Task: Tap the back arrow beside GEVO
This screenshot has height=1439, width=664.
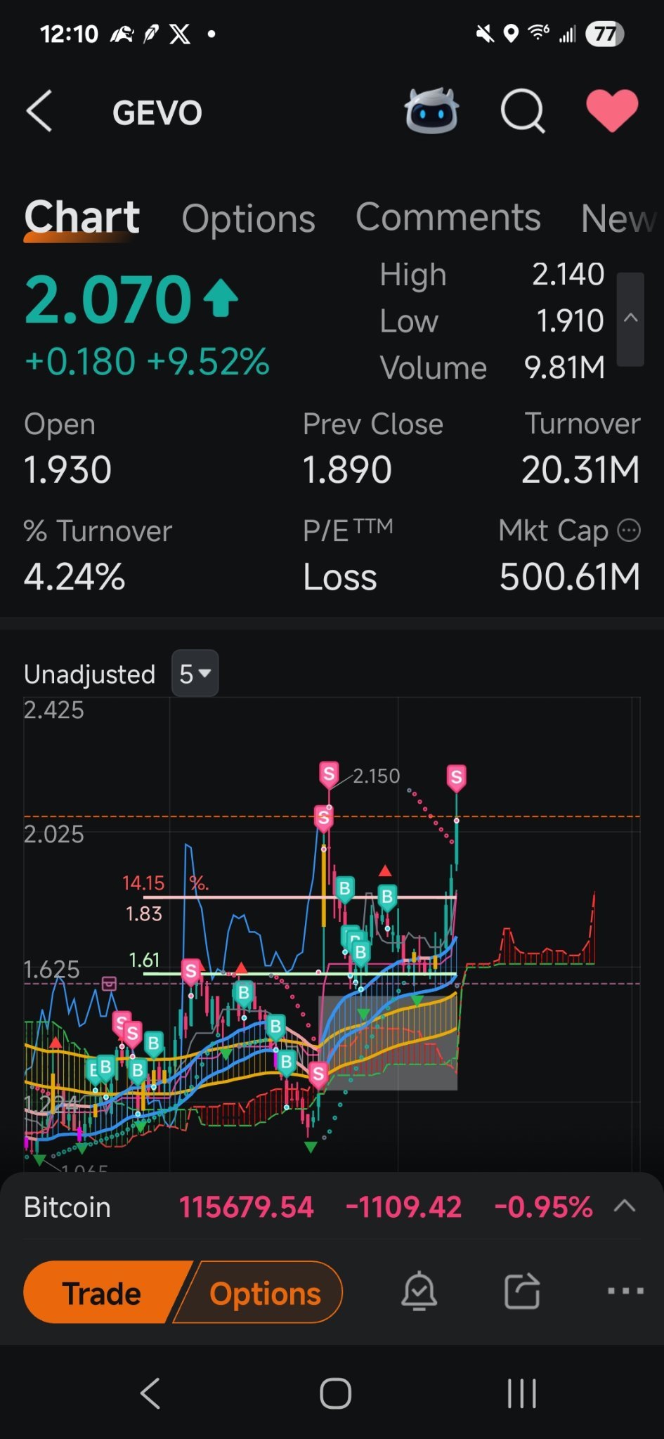Action: click(x=39, y=111)
